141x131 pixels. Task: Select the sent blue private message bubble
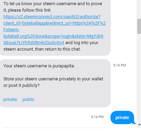(x=122, y=117)
